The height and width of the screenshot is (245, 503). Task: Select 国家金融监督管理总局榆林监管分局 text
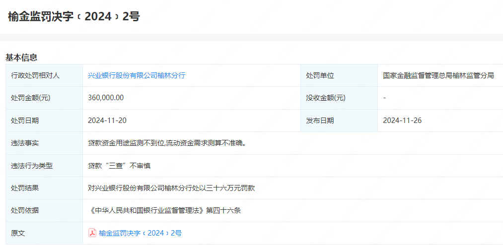click(x=438, y=75)
